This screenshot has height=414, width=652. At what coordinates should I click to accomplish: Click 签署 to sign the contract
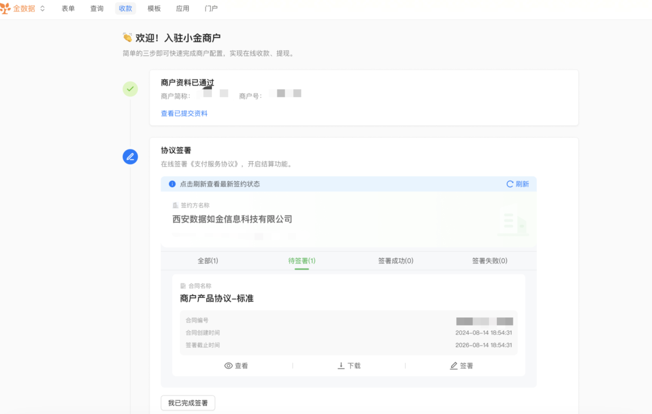coord(462,366)
